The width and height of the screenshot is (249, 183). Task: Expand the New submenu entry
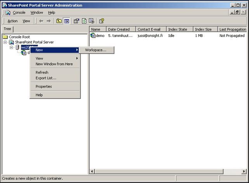coord(55,50)
